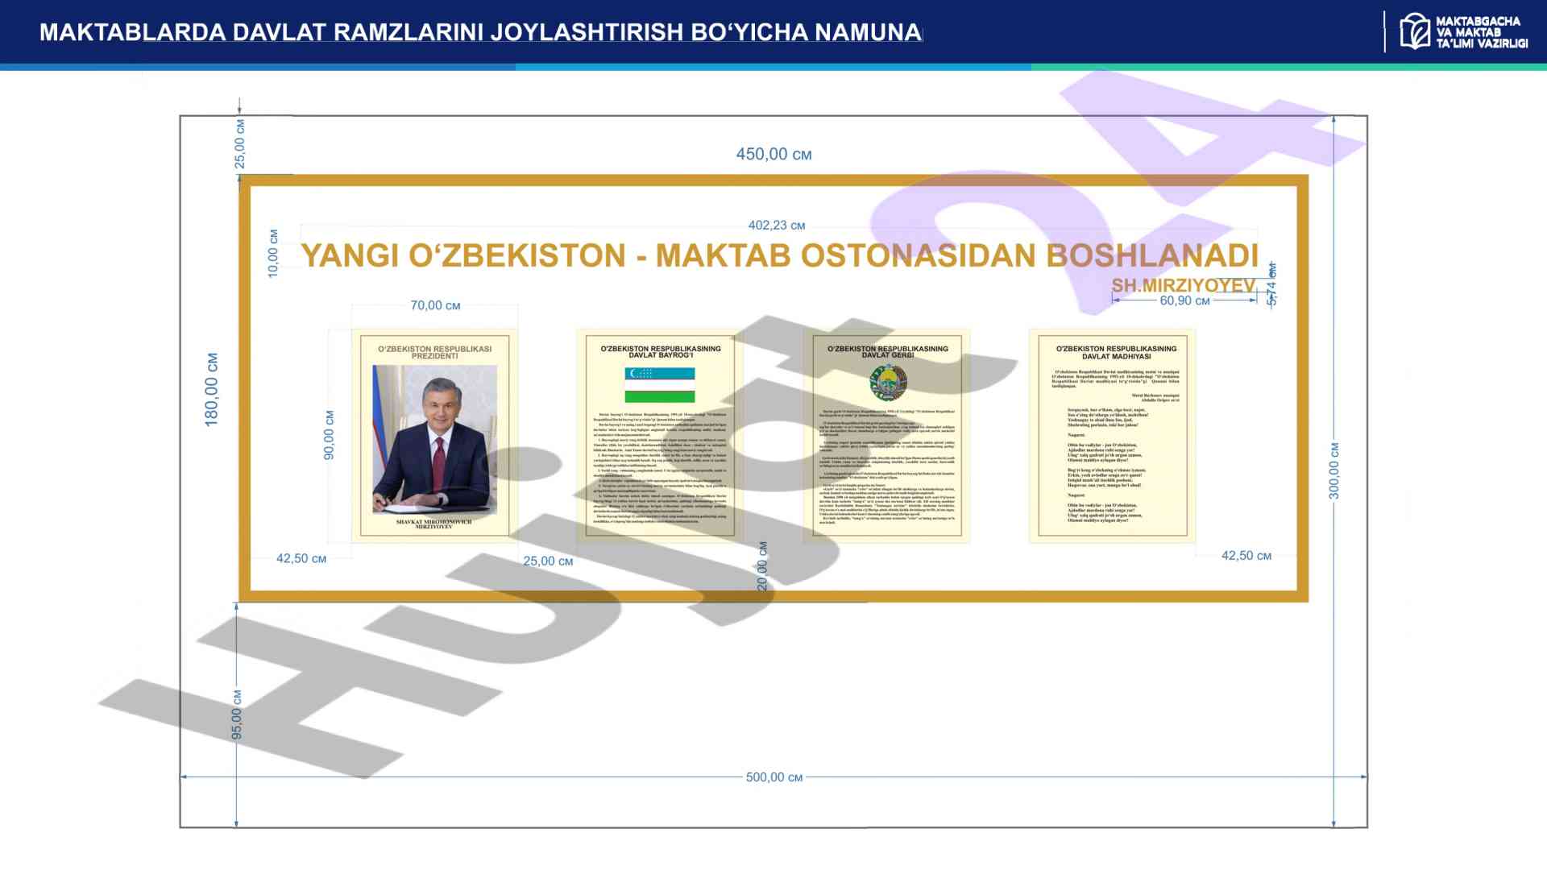
Task: Click the '180,00 см' board height label
Action: tap(211, 389)
